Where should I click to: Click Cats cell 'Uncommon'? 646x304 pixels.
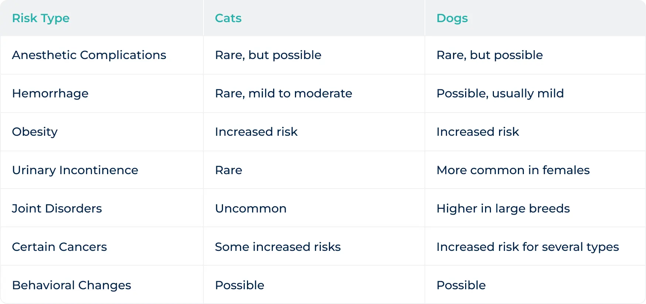click(251, 208)
